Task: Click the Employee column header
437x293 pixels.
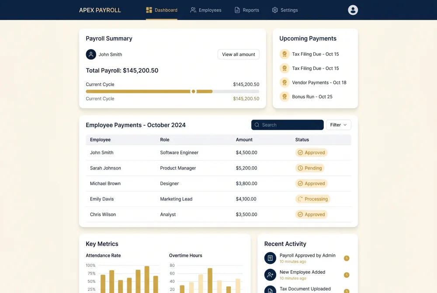Action: (101, 140)
